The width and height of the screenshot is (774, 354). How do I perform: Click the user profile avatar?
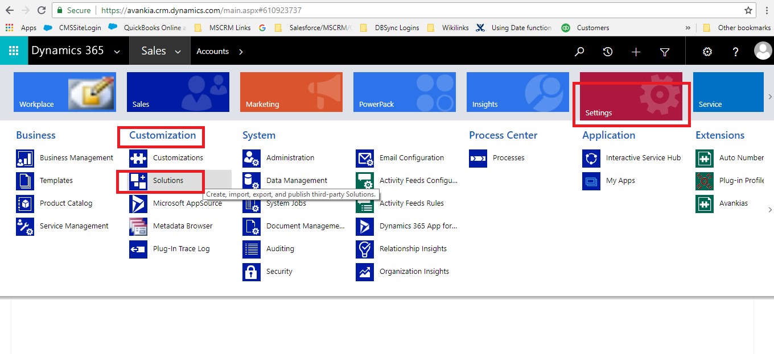[762, 51]
